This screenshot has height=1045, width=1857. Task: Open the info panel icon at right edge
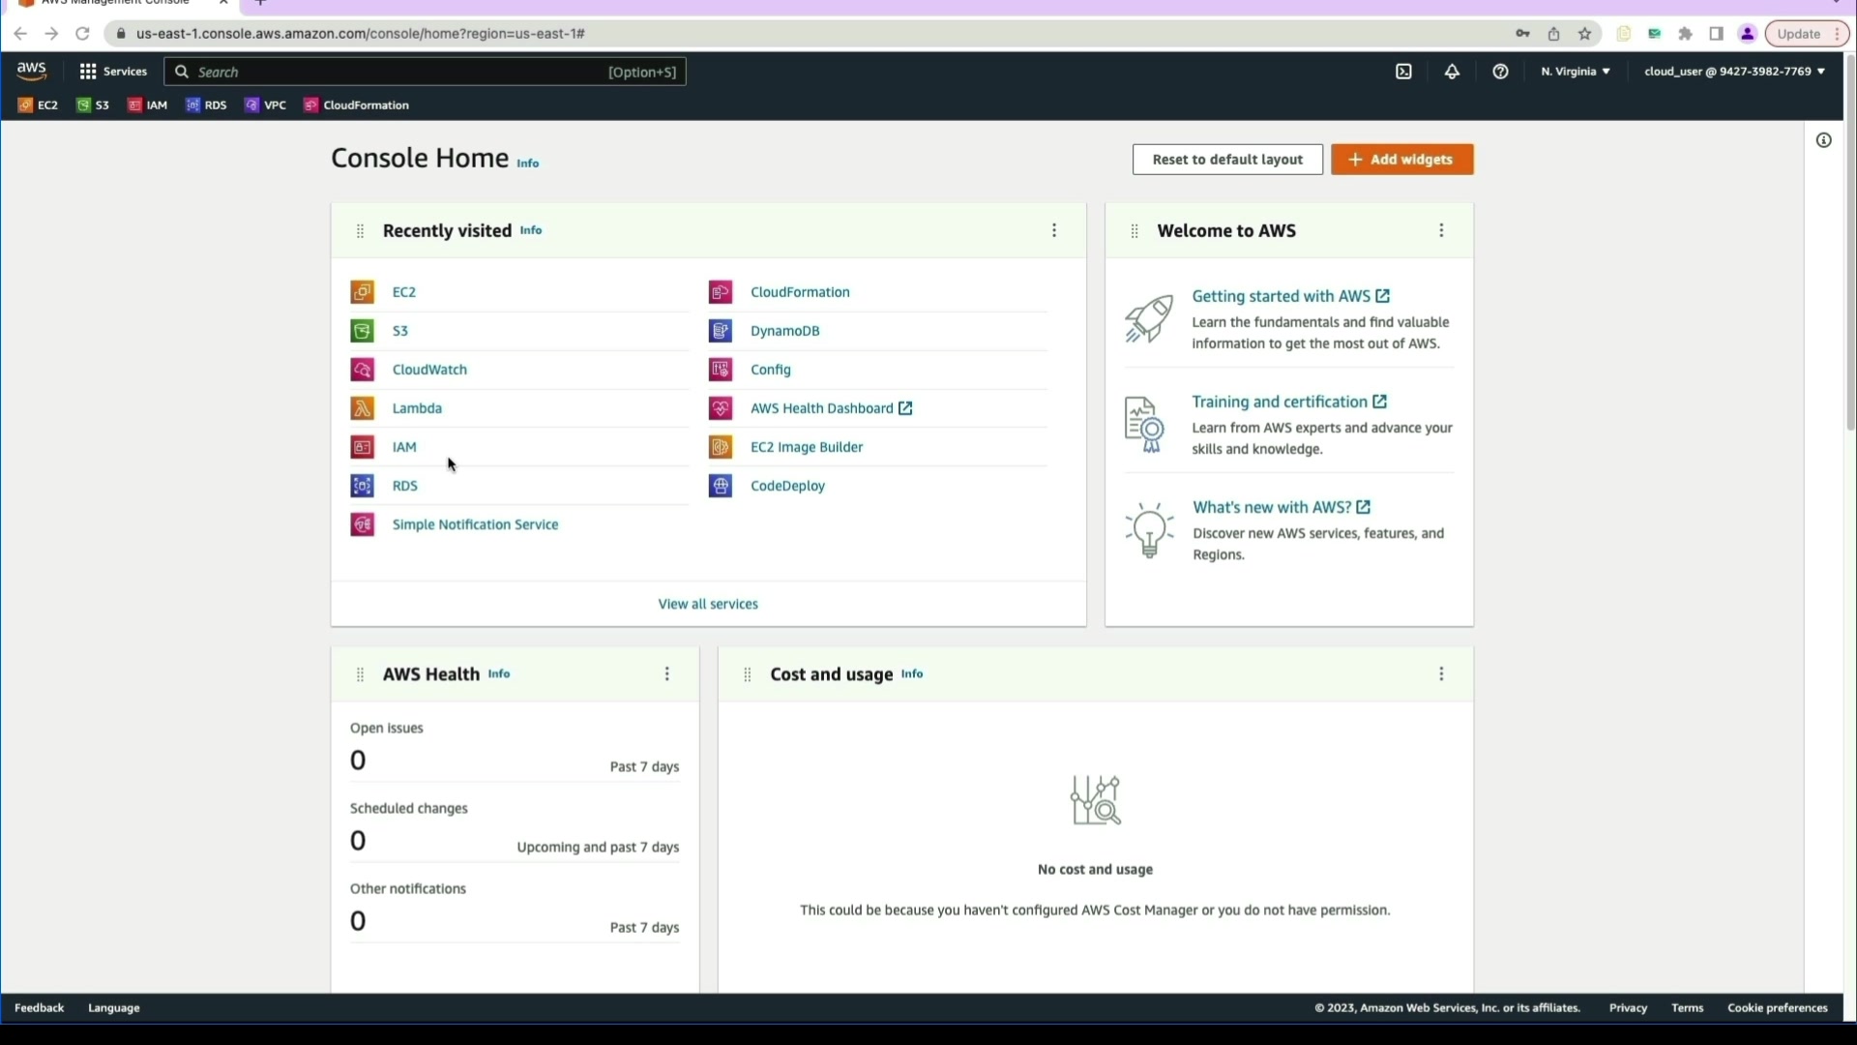point(1823,140)
